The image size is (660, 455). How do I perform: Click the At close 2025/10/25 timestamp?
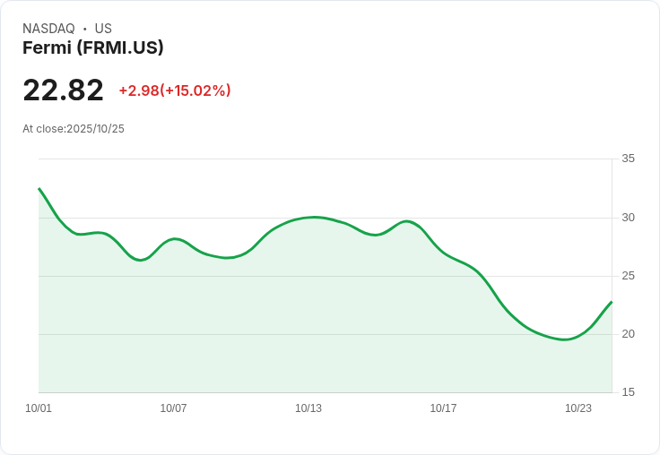pyautogui.click(x=74, y=129)
